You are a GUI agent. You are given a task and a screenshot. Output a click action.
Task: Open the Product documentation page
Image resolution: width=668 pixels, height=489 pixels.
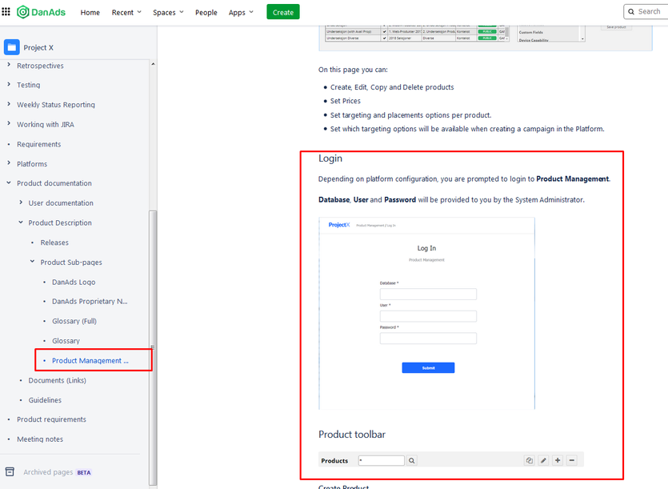tap(54, 183)
